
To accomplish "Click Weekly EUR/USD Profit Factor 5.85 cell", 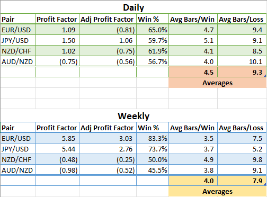I will pos(57,138).
